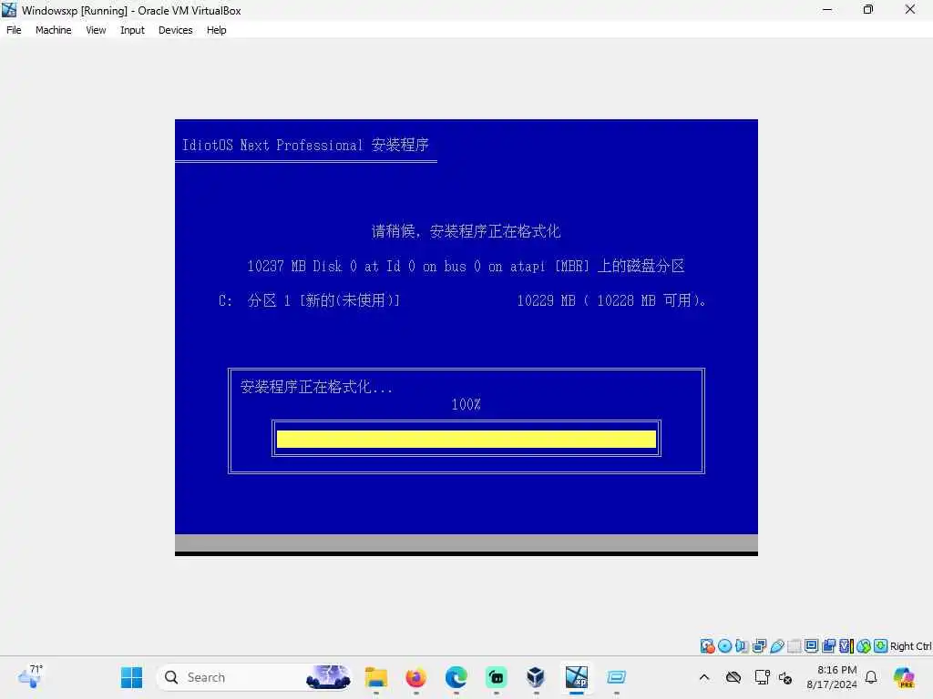Click the USB devices status icon
The image size is (933, 699).
[x=776, y=646]
